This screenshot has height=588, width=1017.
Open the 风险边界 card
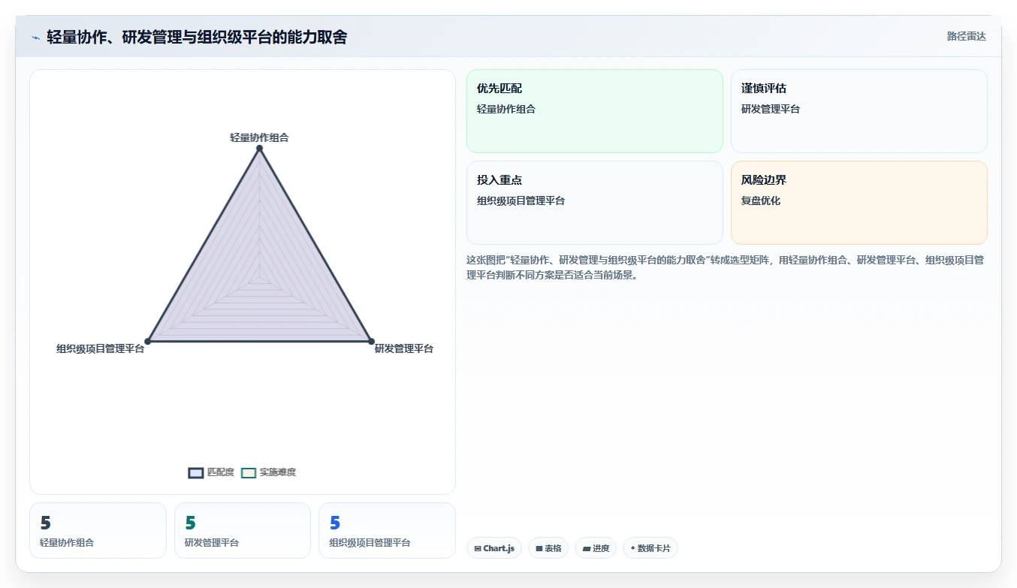click(x=859, y=203)
